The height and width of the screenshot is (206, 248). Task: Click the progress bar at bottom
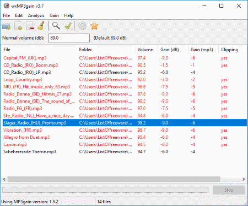(105, 190)
